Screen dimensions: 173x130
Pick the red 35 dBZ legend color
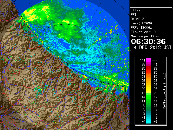tap(149, 69)
